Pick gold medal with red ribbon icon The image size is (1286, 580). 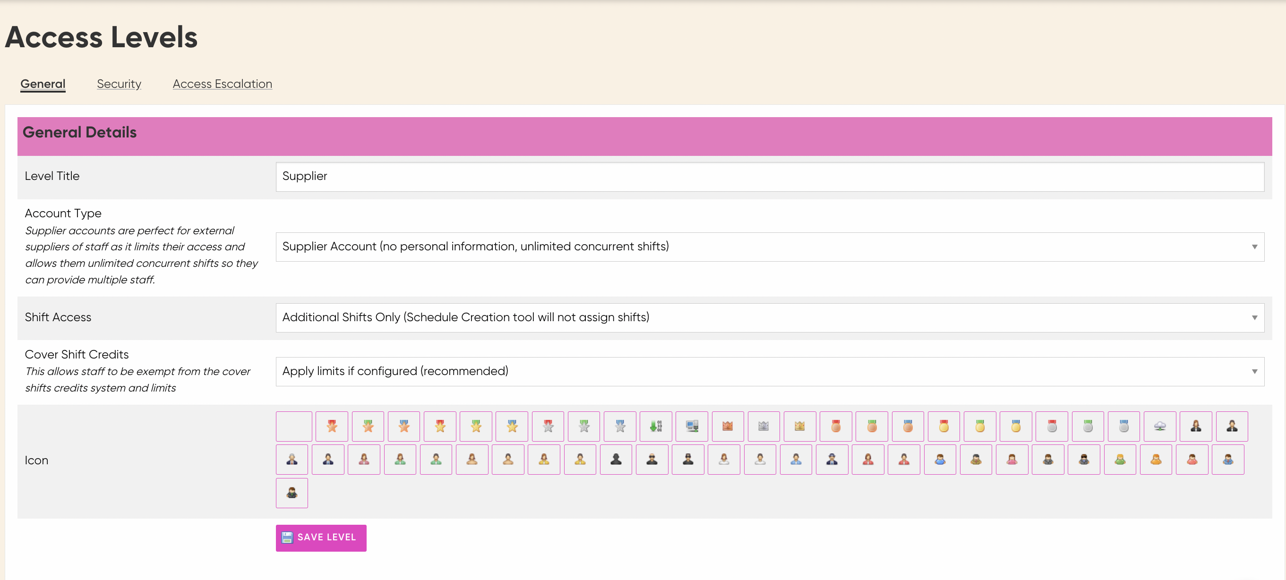click(944, 426)
